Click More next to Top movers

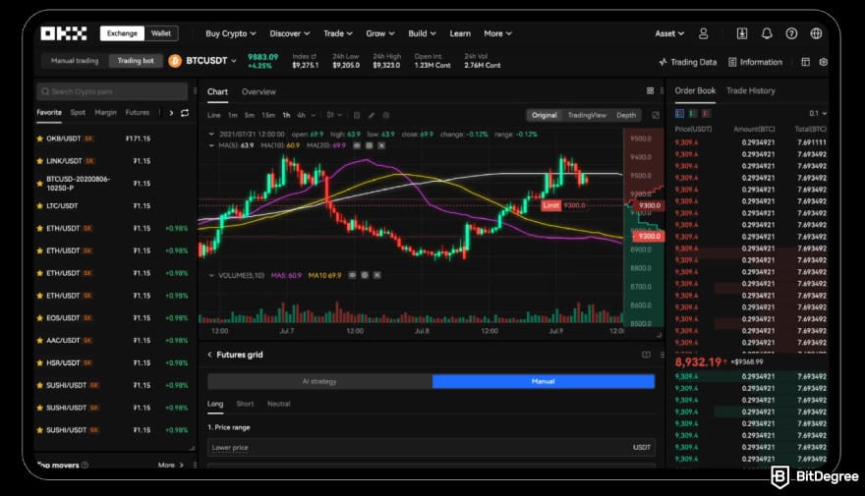pos(170,466)
